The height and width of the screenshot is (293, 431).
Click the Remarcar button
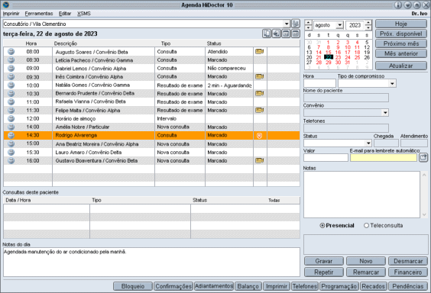tap(366, 272)
